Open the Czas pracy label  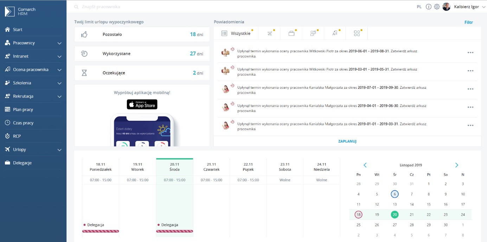[x=23, y=123]
